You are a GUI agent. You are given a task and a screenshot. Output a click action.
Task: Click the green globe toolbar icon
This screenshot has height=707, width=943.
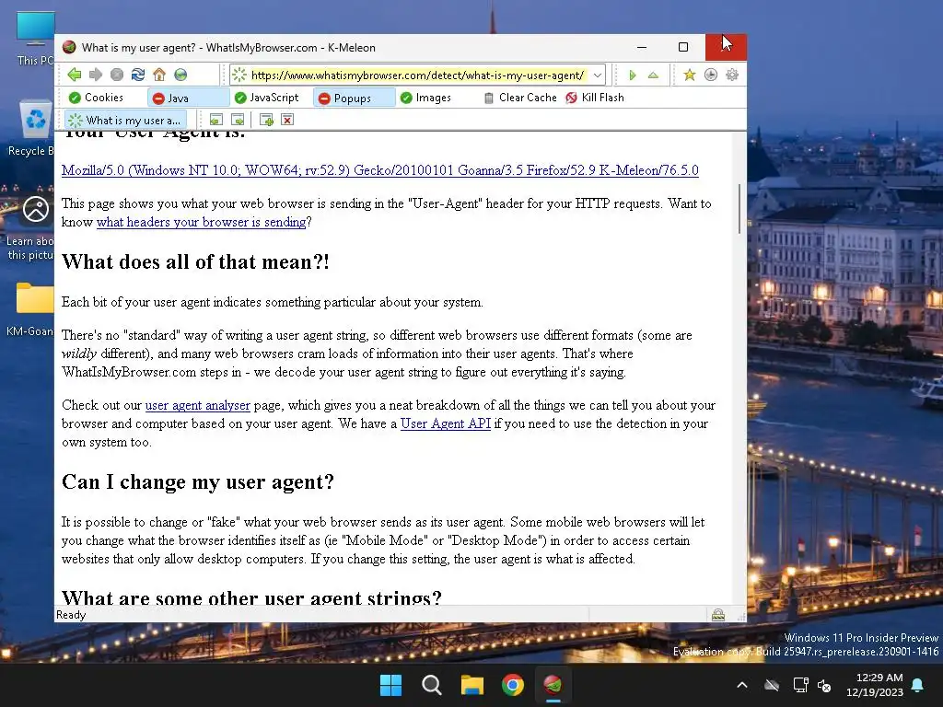pyautogui.click(x=180, y=75)
